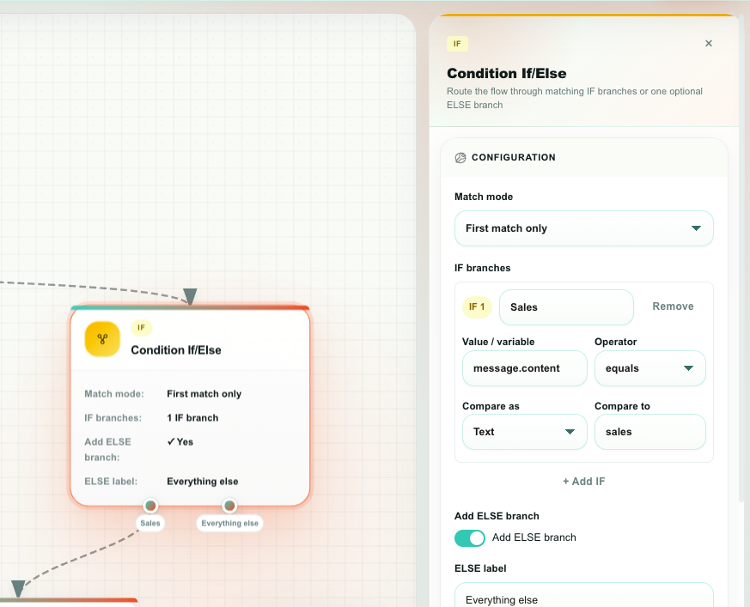Click the Everything else output port handle
Image resolution: width=750 pixels, height=607 pixels.
pos(229,505)
